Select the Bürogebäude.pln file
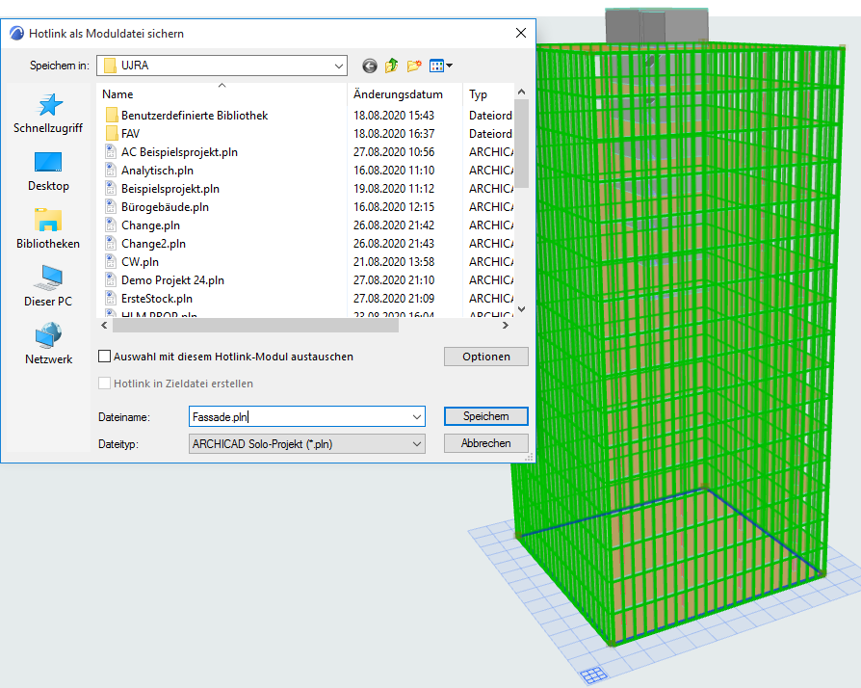This screenshot has width=861, height=688. click(165, 206)
